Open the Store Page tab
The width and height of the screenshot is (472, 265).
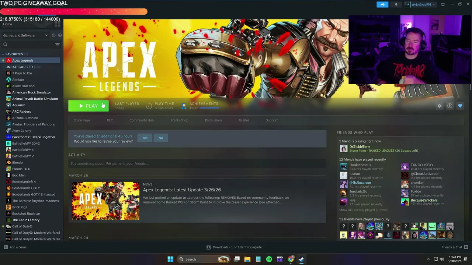tap(82, 120)
